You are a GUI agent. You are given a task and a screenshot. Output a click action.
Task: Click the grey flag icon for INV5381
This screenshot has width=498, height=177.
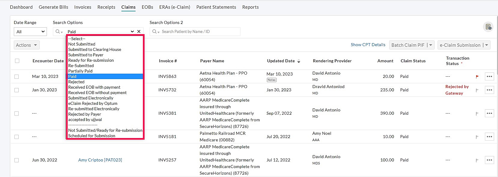coord(477,114)
